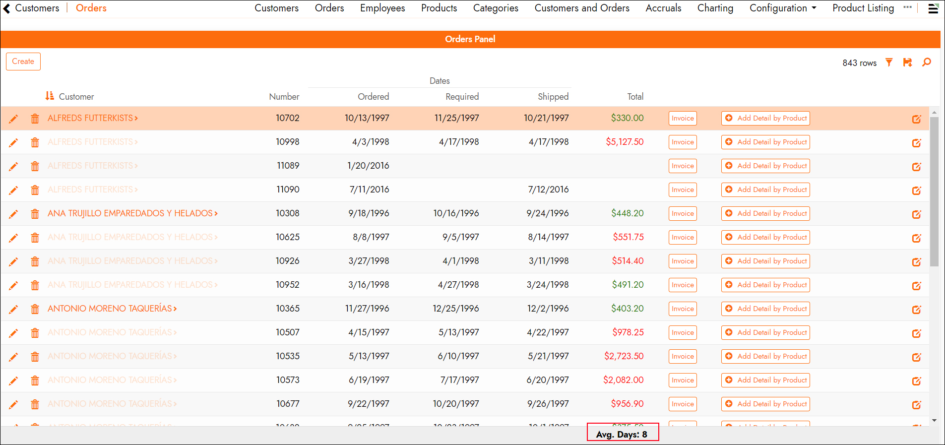
Task: Click the trash icon for order 10365
Action: 35,309
